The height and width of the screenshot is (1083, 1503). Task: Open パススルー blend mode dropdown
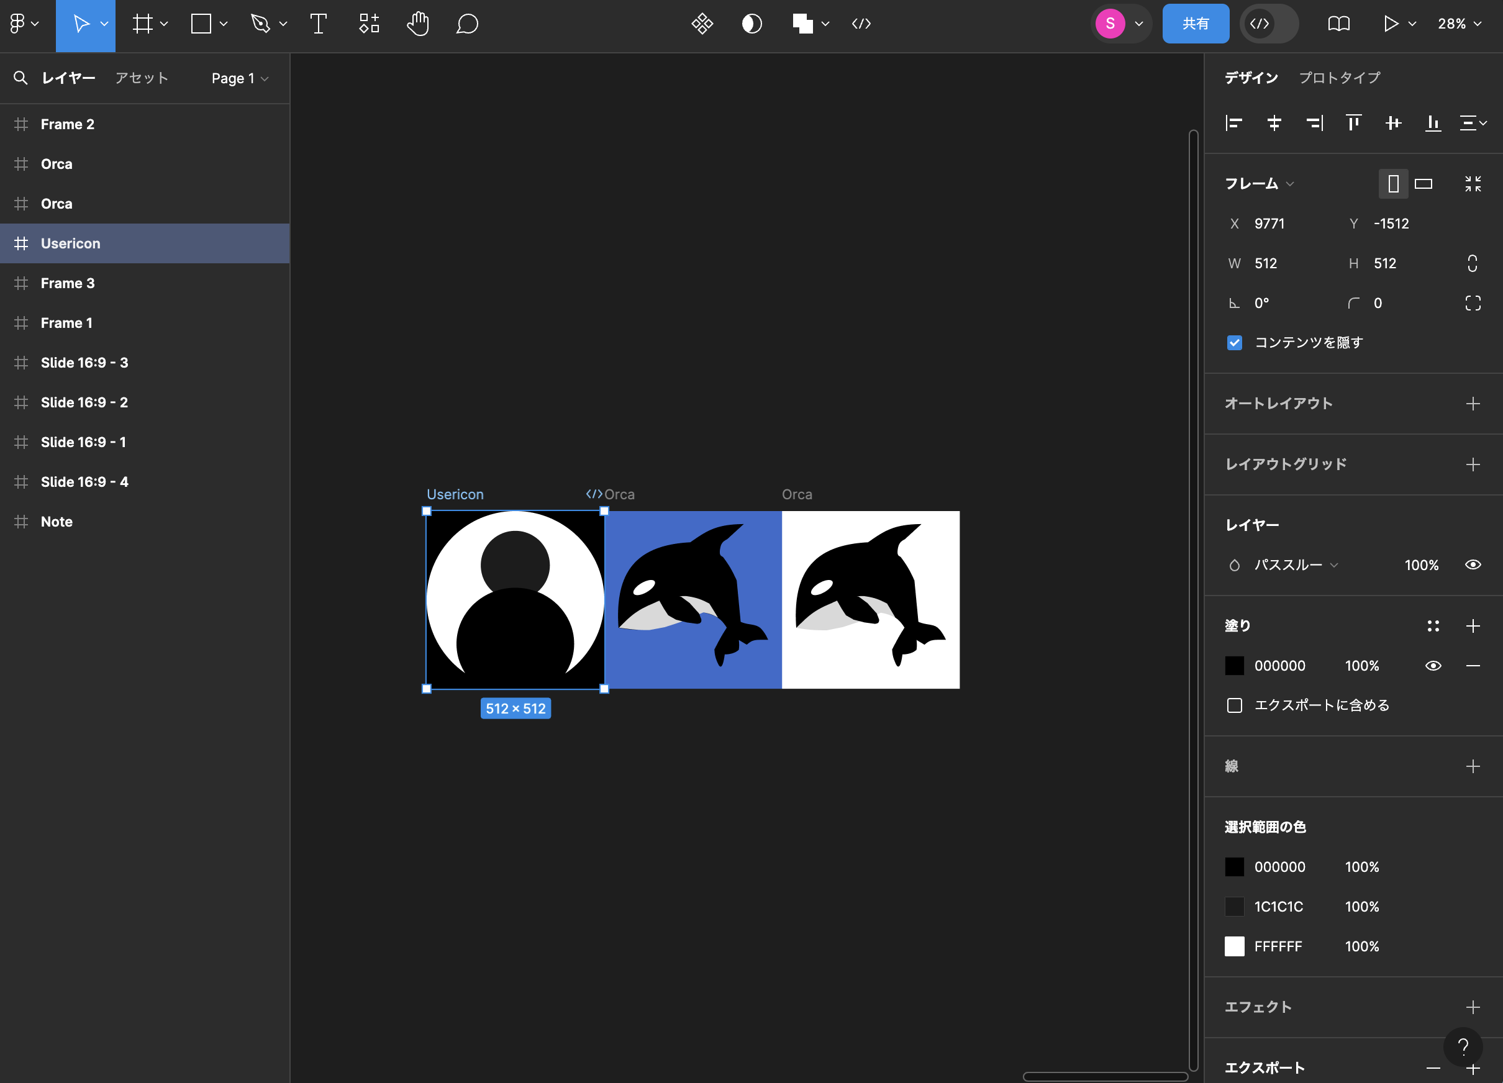(1296, 564)
